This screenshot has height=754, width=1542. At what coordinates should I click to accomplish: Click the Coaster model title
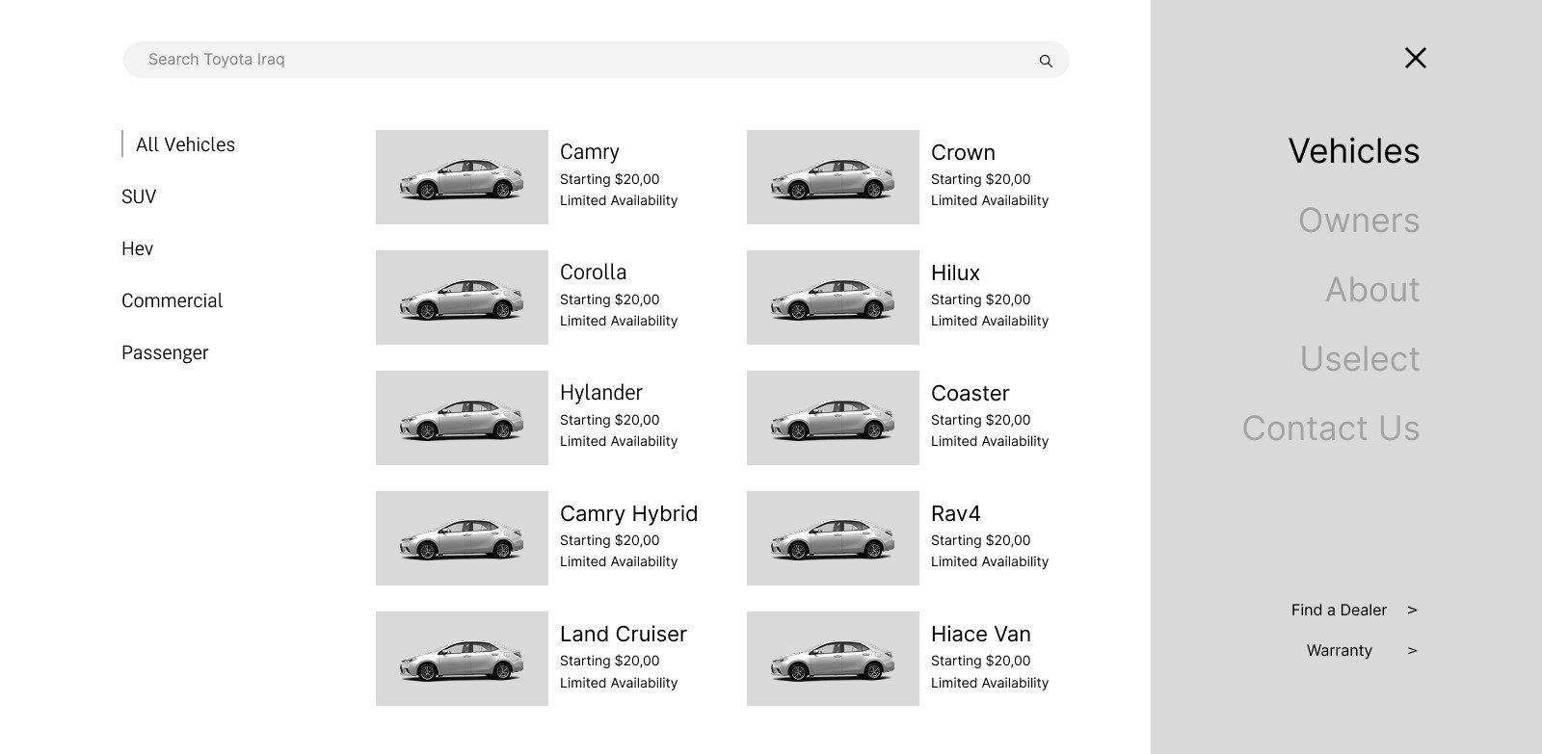pos(970,393)
